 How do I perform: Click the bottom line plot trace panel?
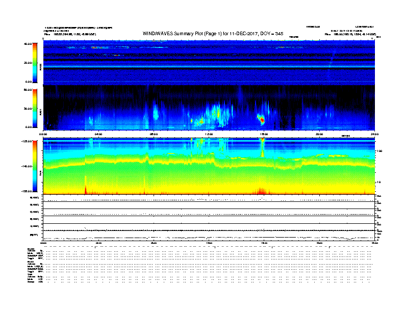click(209, 236)
